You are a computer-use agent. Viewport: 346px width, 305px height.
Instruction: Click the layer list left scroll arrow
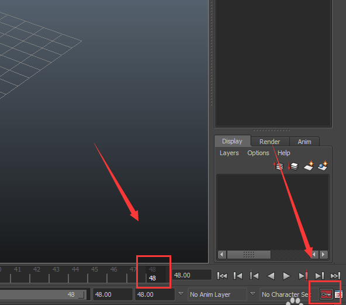222,255
